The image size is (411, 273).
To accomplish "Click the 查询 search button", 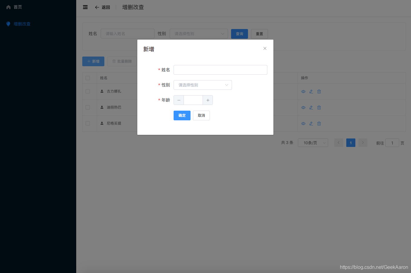I will [240, 34].
